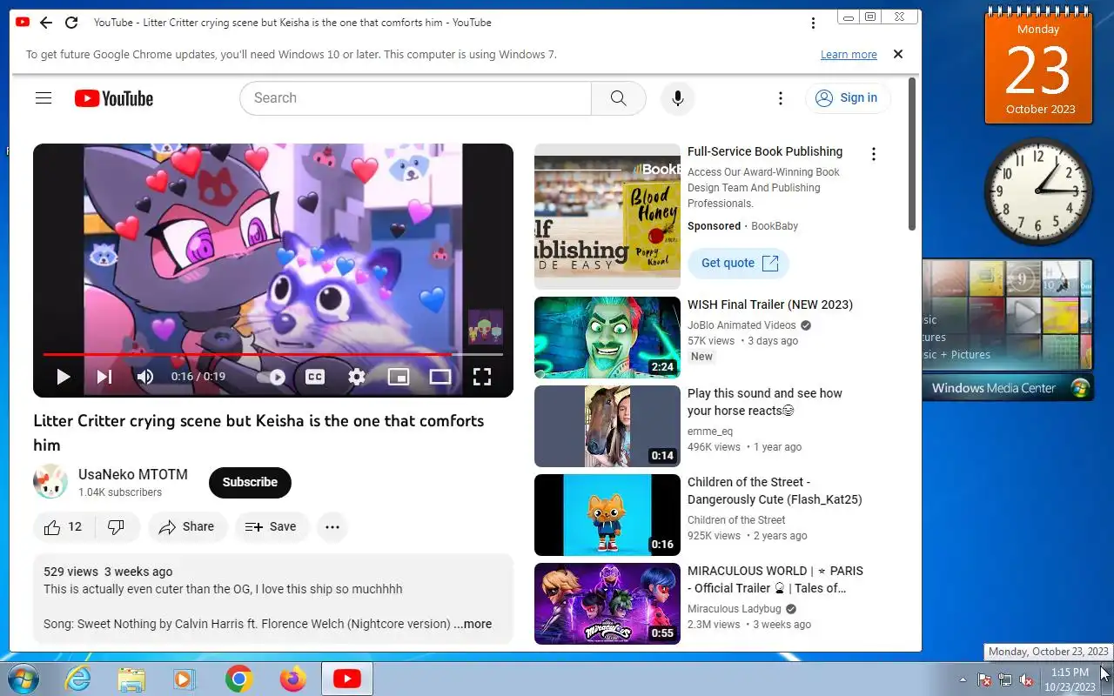
Task: Open network tray icon
Action: 1005,679
